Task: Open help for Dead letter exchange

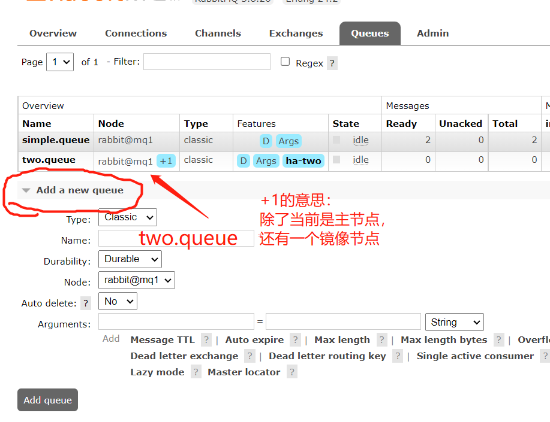Action: pos(250,356)
